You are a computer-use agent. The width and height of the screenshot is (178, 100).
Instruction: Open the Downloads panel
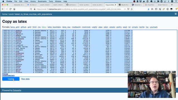pyautogui.click(x=148, y=9)
